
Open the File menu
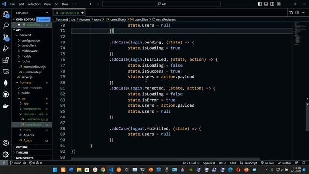point(13,4)
